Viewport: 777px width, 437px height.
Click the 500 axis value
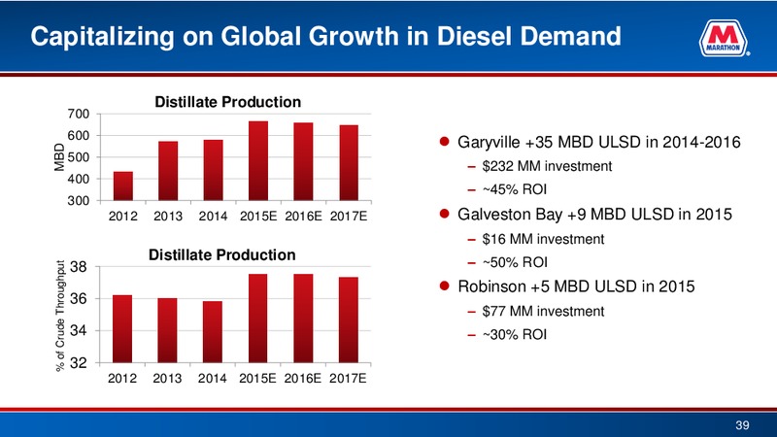pyautogui.click(x=79, y=157)
